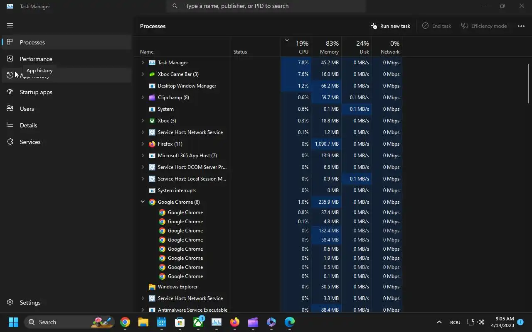
Task: Click the Startup apps sidebar icon
Action: click(x=10, y=92)
